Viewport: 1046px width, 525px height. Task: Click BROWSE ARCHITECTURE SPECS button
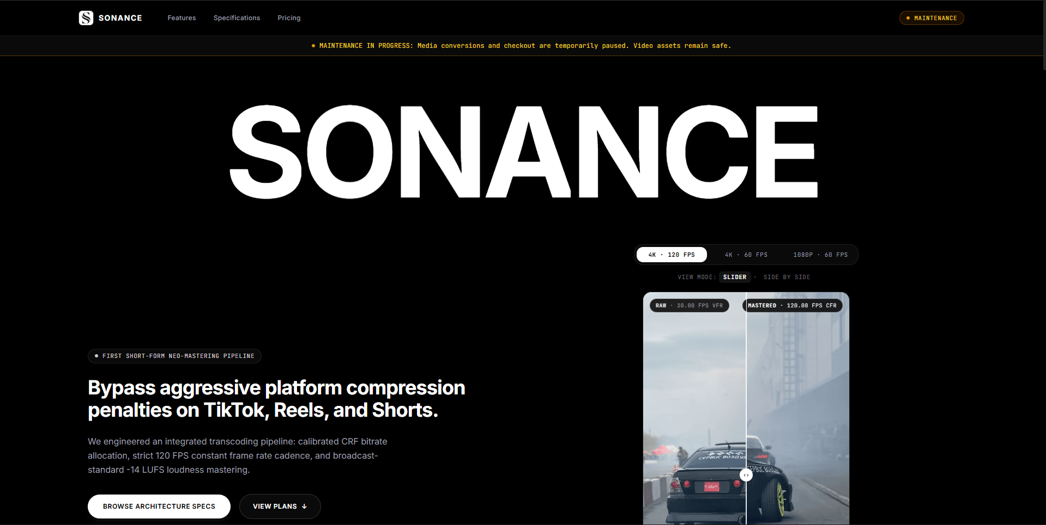pyautogui.click(x=159, y=506)
